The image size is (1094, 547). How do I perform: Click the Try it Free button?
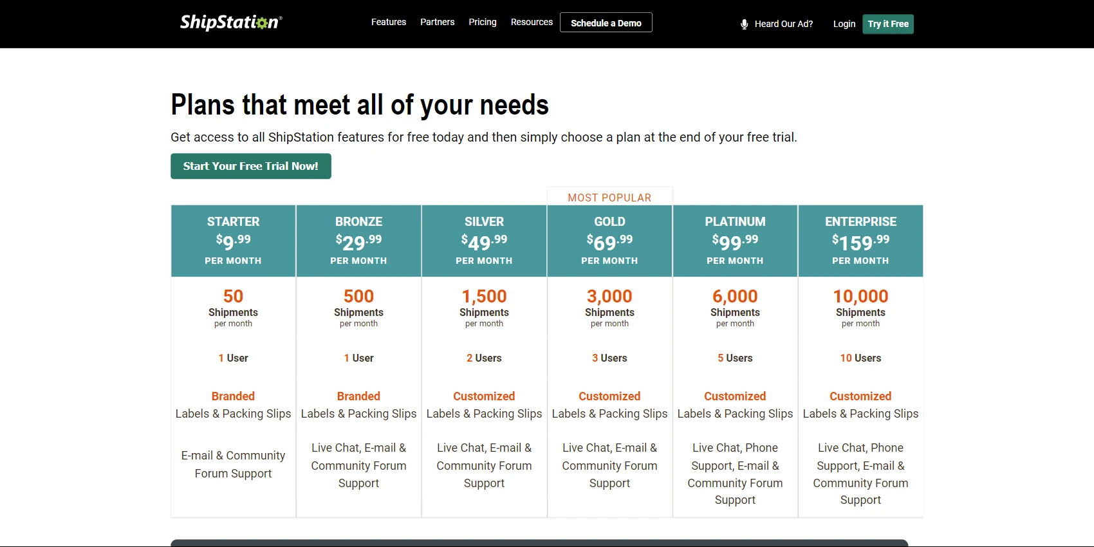pyautogui.click(x=888, y=24)
